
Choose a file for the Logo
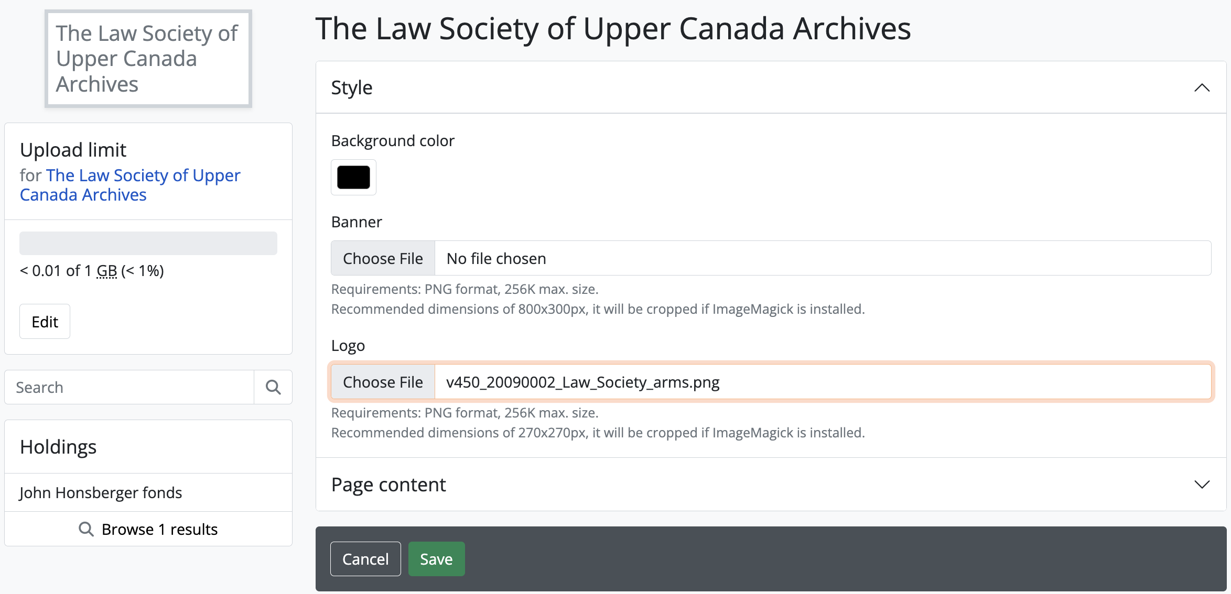coord(383,382)
